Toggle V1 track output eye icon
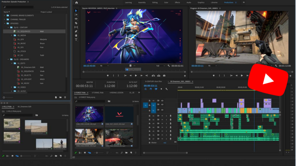The width and height of the screenshot is (296, 166). [162, 111]
